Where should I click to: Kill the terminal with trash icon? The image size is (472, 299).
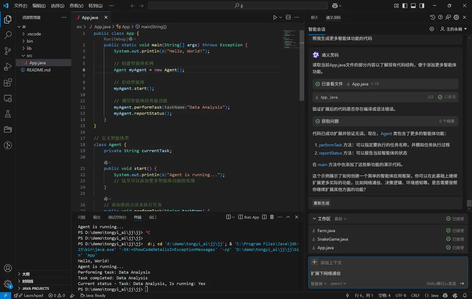tap(272, 217)
